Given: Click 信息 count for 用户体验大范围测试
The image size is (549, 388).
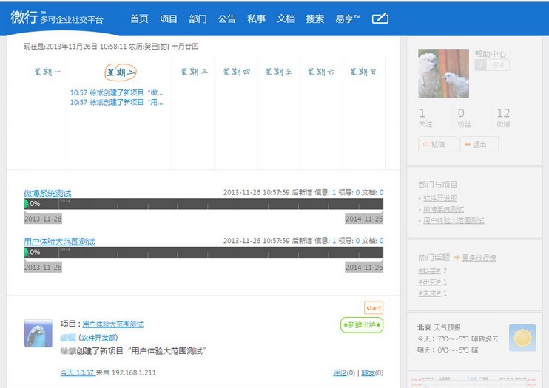Looking at the screenshot, I should [334, 241].
